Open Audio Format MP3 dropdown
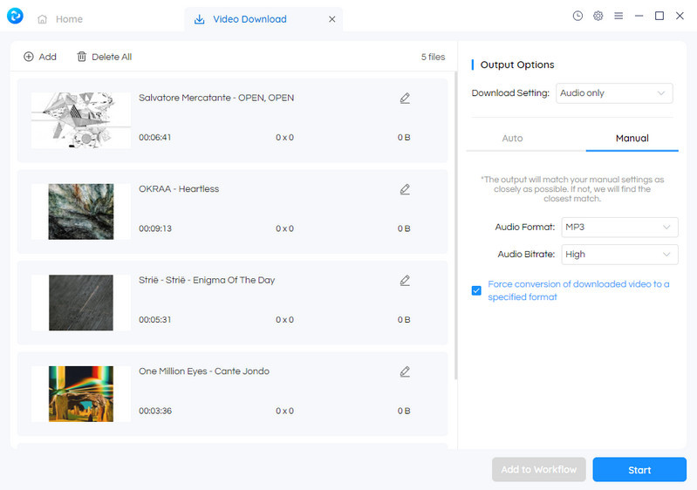 tap(619, 227)
